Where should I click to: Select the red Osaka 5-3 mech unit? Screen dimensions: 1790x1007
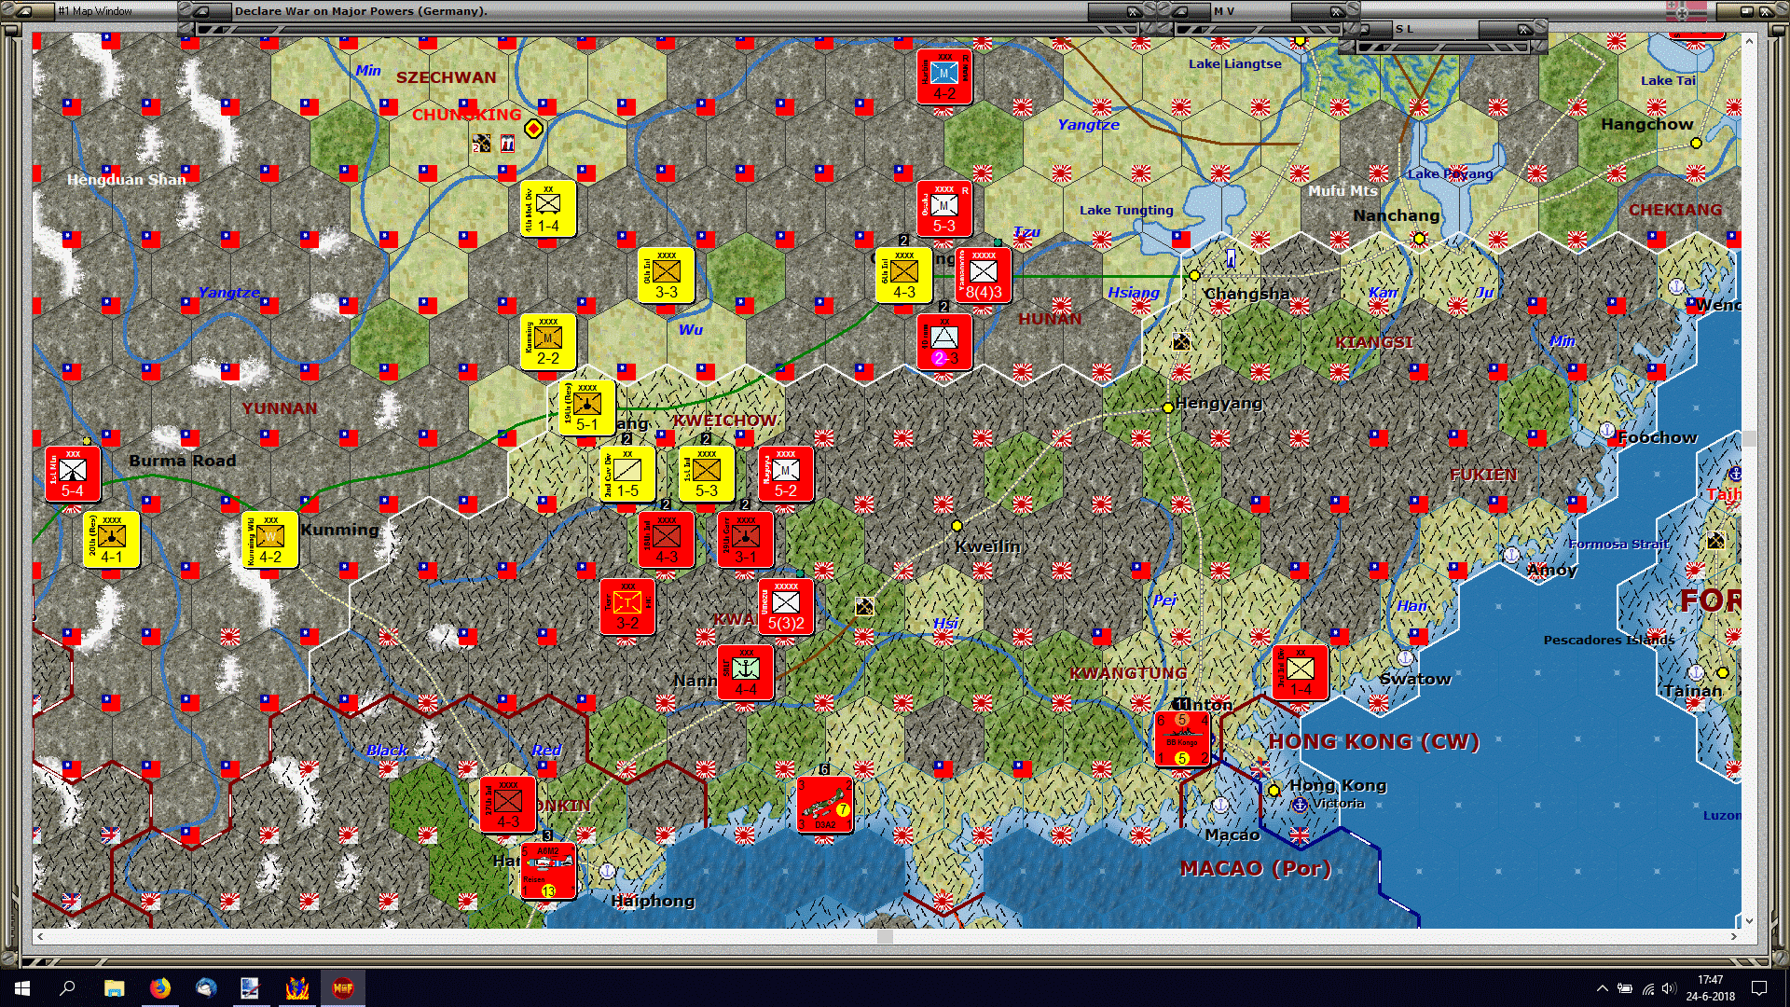coord(944,209)
